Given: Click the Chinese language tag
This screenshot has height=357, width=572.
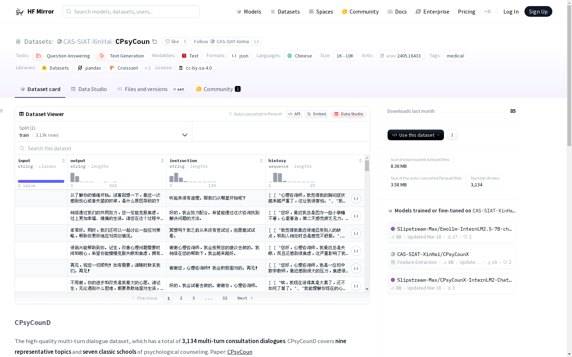Looking at the screenshot, I should [x=300, y=56].
